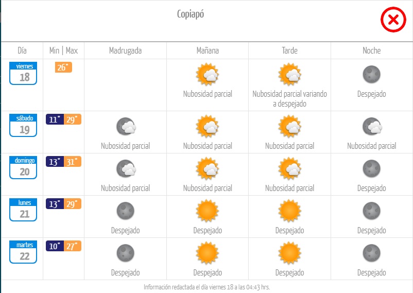Select the lunes 21 calendar badge
413x293 pixels.
click(x=23, y=210)
